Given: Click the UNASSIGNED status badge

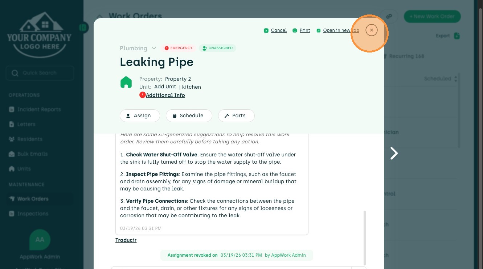Looking at the screenshot, I should (217, 48).
